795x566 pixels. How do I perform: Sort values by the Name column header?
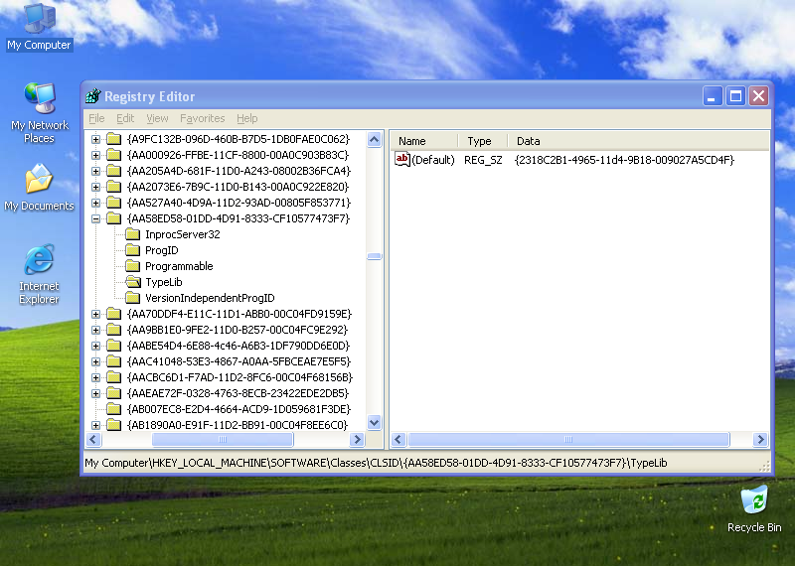(424, 141)
